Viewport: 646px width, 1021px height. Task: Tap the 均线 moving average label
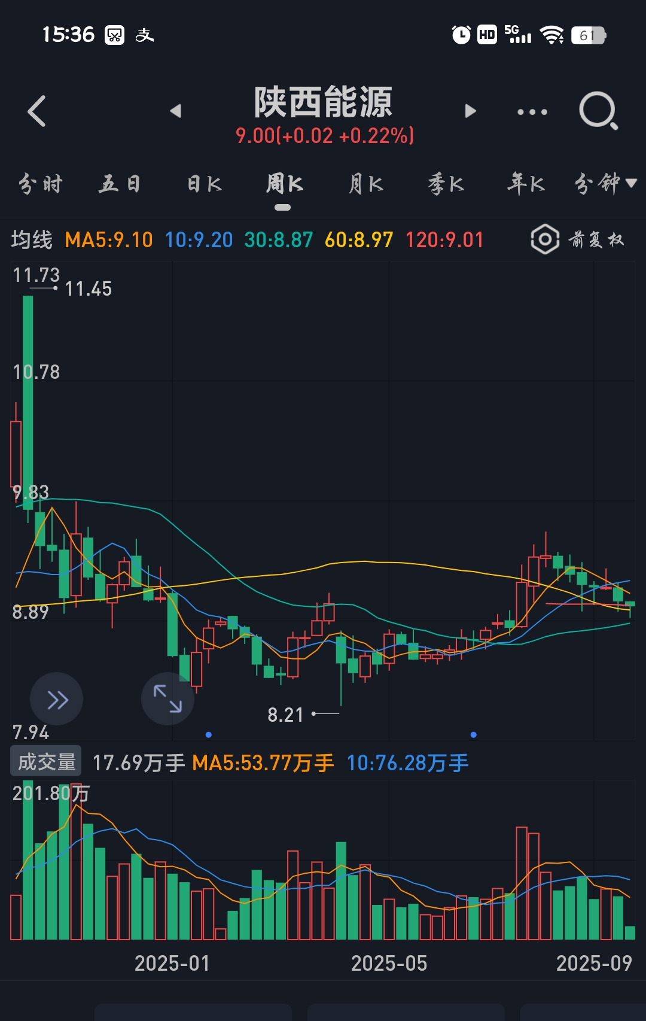(x=32, y=240)
